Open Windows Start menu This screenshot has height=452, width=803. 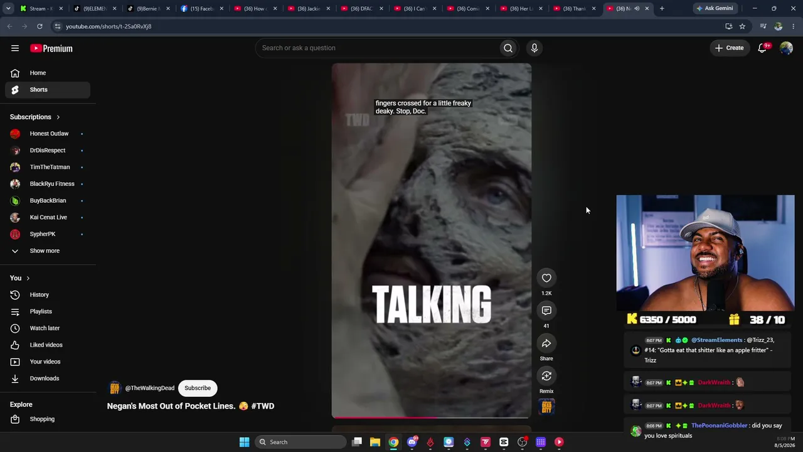[244, 442]
